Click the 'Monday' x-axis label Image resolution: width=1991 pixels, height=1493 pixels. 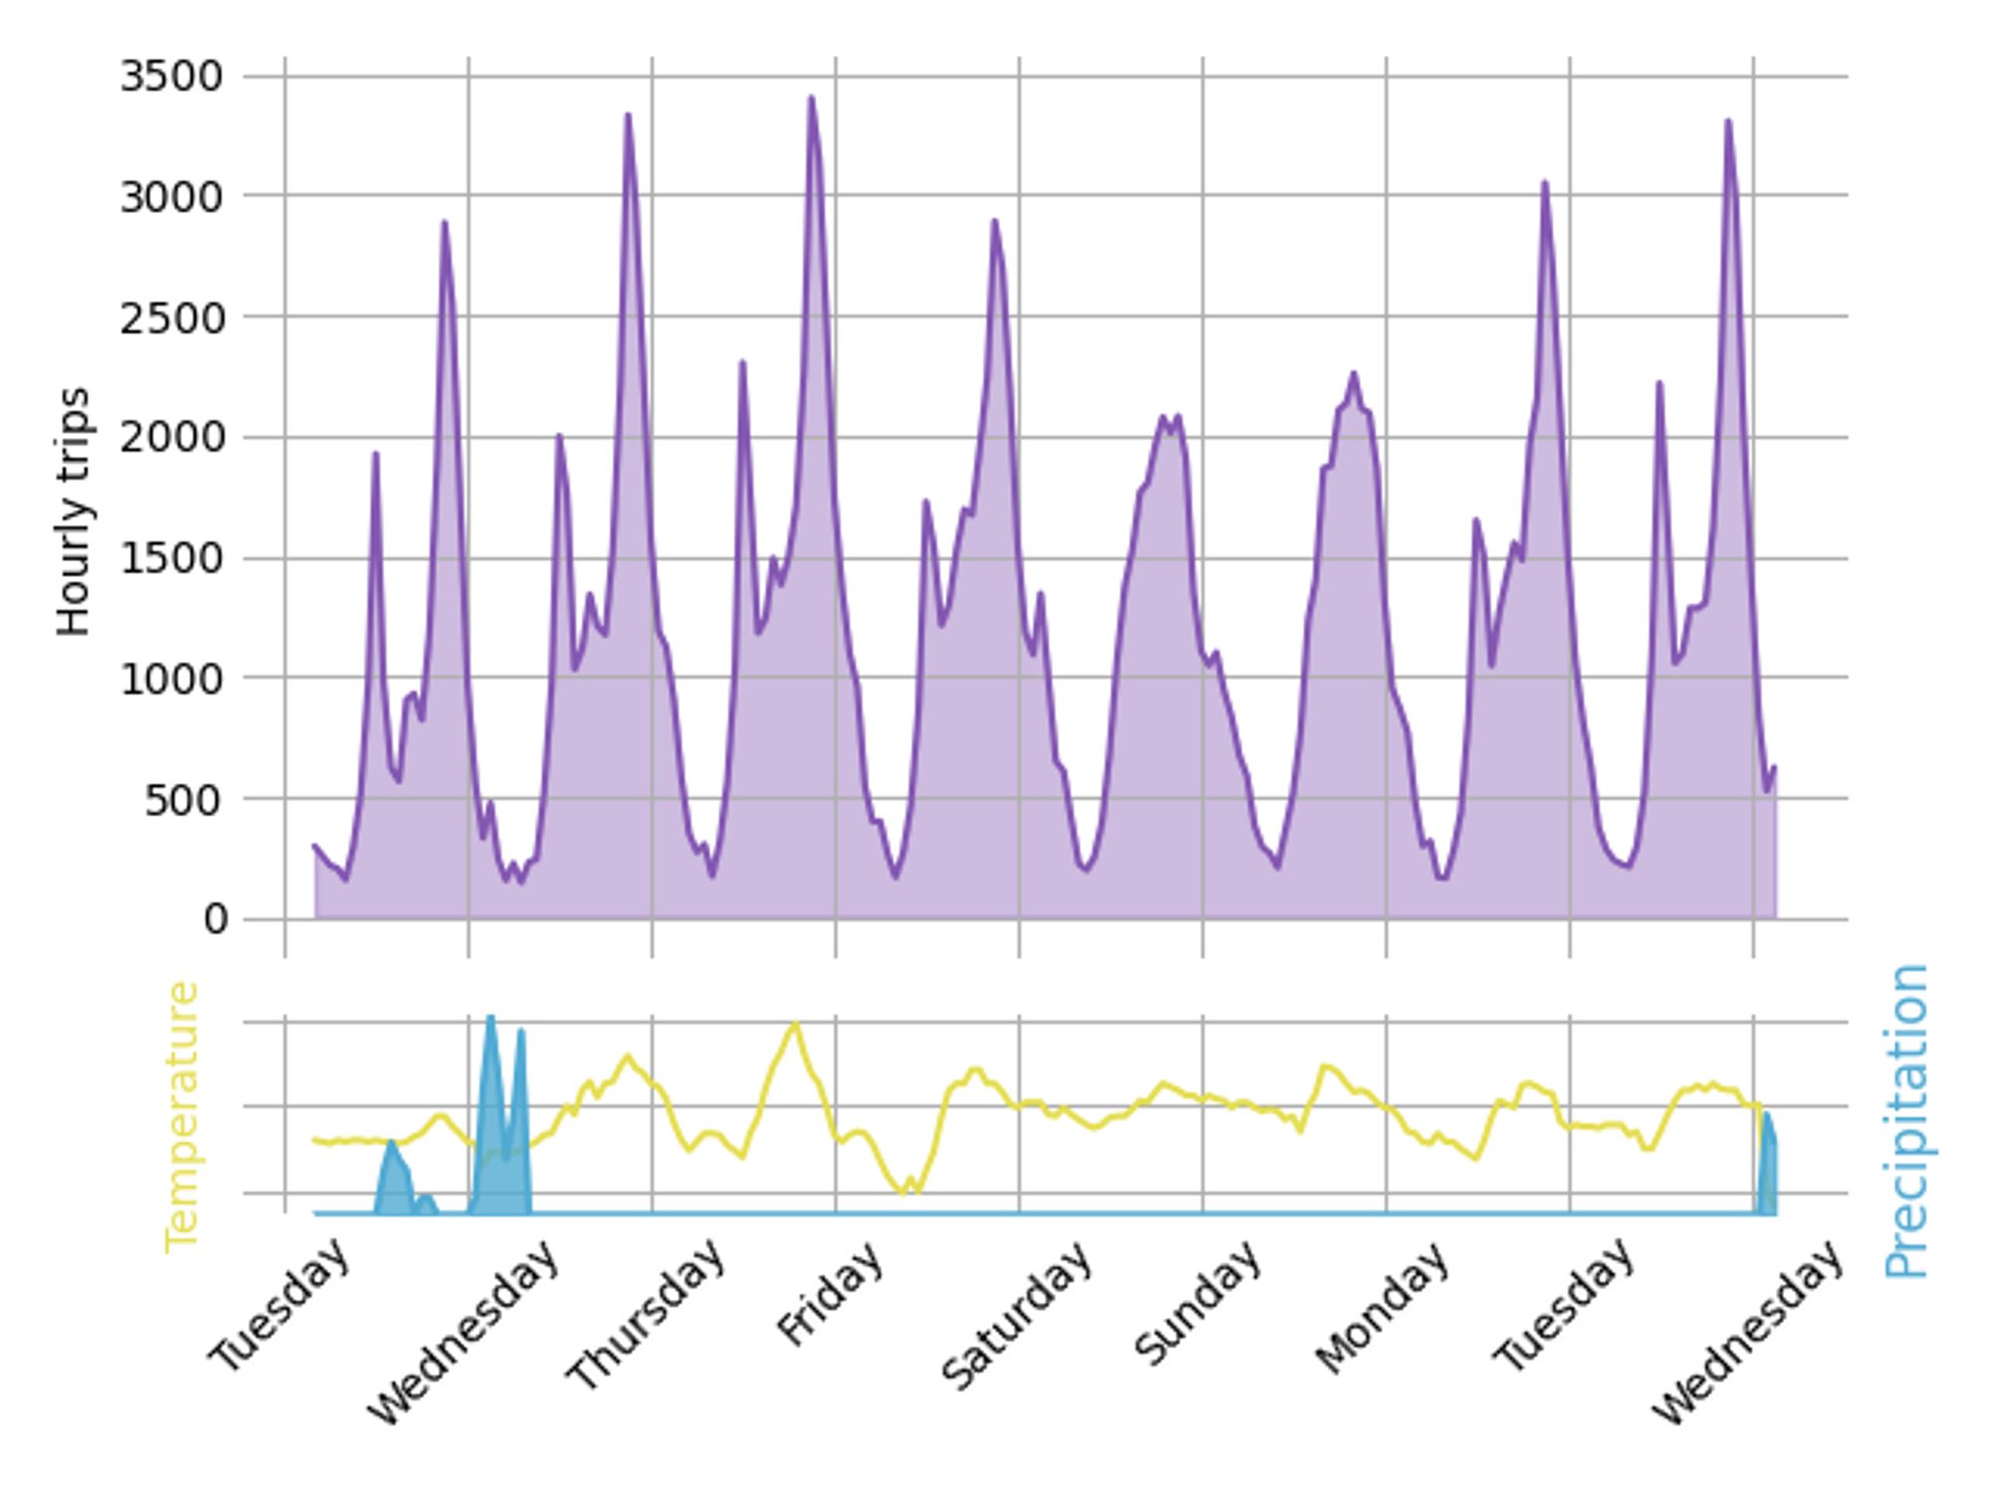click(x=1382, y=1308)
